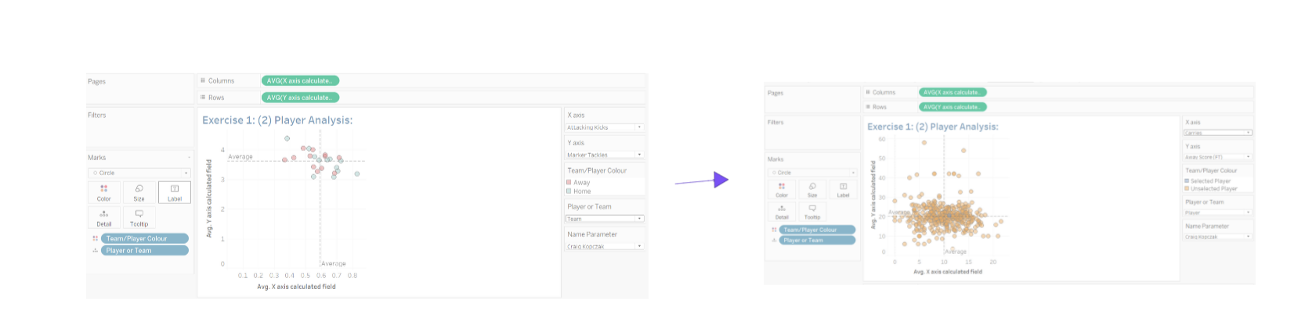Click Tooltip mark button in left worksheet
The height and width of the screenshot is (325, 1305).
point(139,216)
